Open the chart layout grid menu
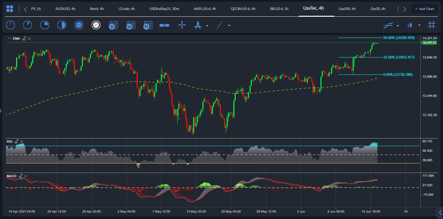Image resolution: width=443 pixels, height=219 pixels. tap(10, 9)
